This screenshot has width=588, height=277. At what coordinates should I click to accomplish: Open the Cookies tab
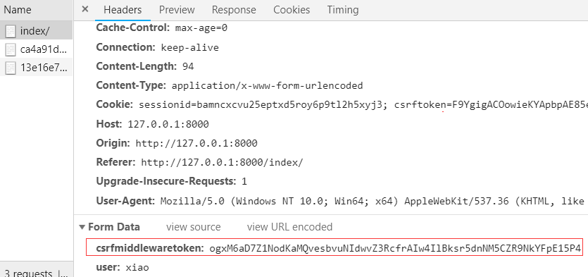[292, 10]
